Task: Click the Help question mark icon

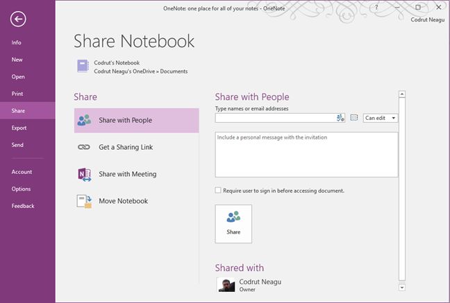Action: tap(376, 8)
